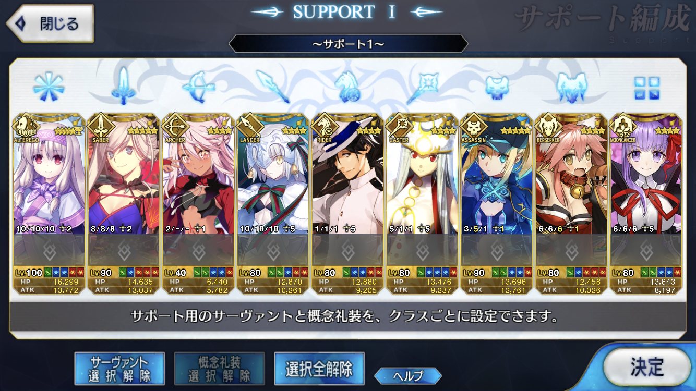Image resolution: width=696 pixels, height=391 pixels.
Task: Click the 閉じる close button
Action: (50, 23)
